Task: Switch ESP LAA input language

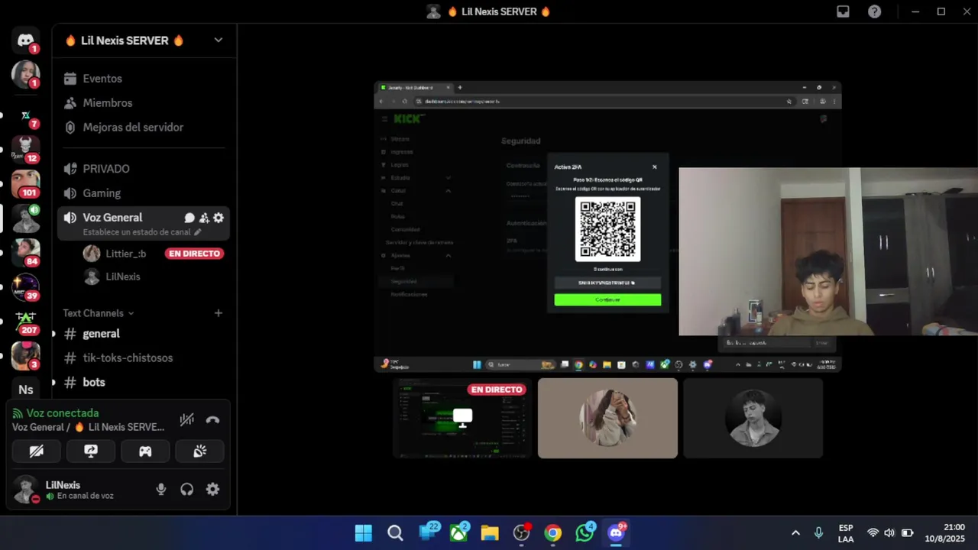Action: pos(846,532)
